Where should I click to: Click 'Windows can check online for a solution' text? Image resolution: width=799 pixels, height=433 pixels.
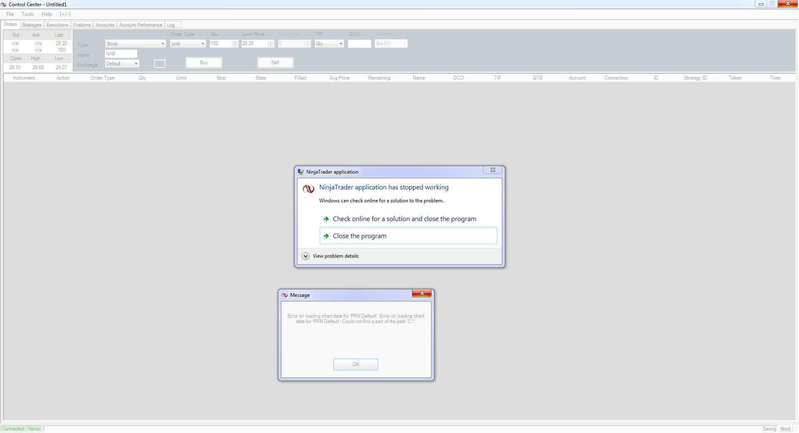pos(381,201)
